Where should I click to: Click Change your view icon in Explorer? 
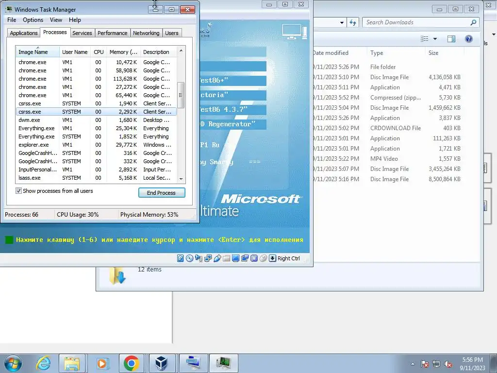(x=424, y=39)
